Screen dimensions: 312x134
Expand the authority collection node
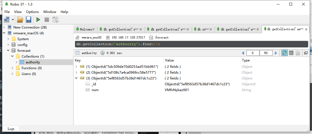17,62
